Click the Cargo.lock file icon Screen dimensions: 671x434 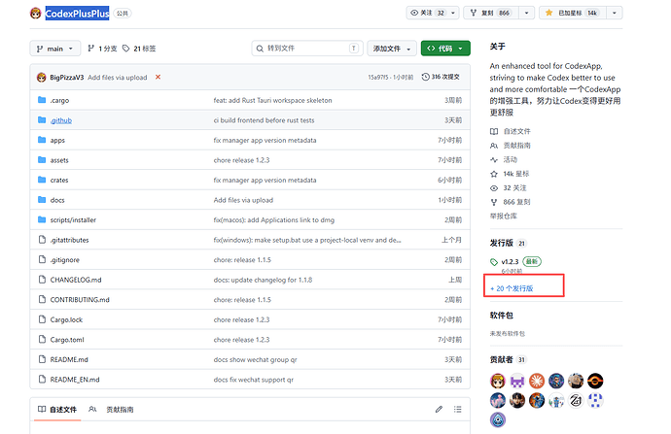pos(42,319)
